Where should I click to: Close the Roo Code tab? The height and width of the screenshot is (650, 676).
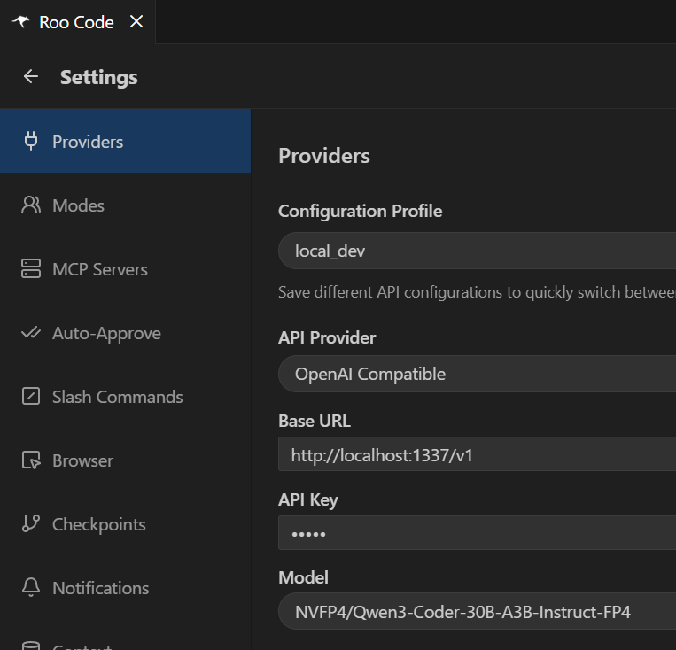(136, 22)
